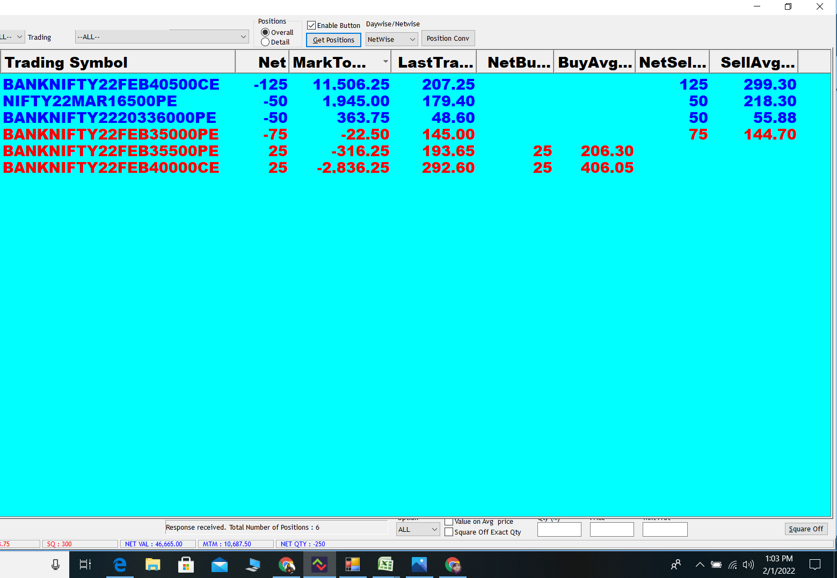The width and height of the screenshot is (837, 578).
Task: Focus the third input field beside Price
Action: point(665,529)
